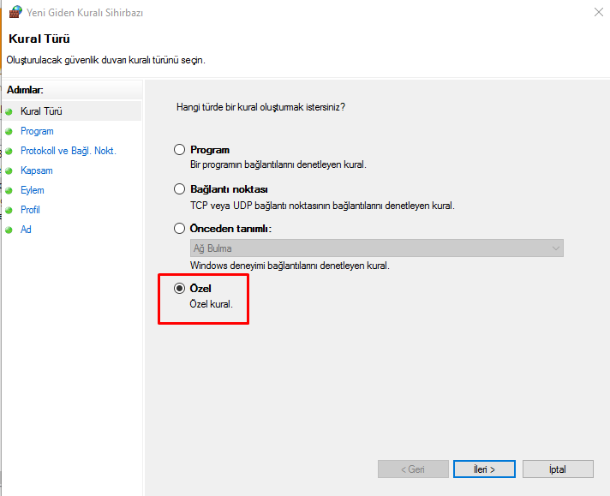Viewport: 610px width, 496px height.
Task: Choose the Bağlantı noktası rule type
Action: tap(180, 189)
